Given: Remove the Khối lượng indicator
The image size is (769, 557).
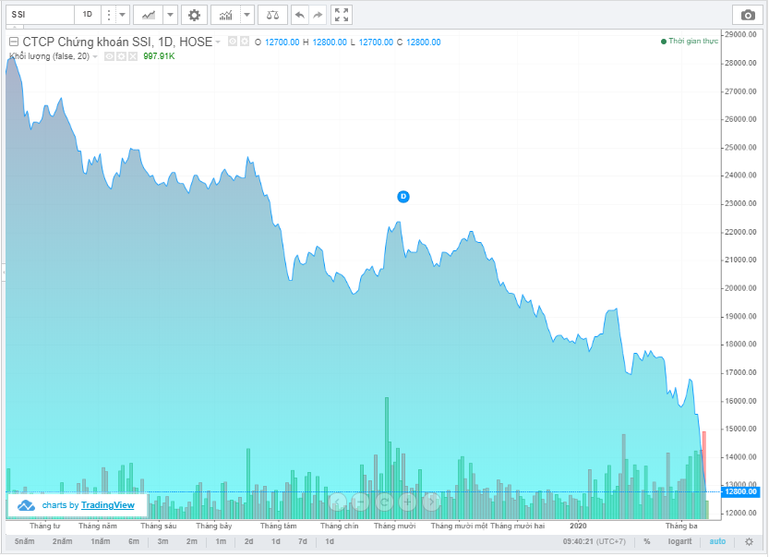Looking at the screenshot, I should pyautogui.click(x=133, y=56).
